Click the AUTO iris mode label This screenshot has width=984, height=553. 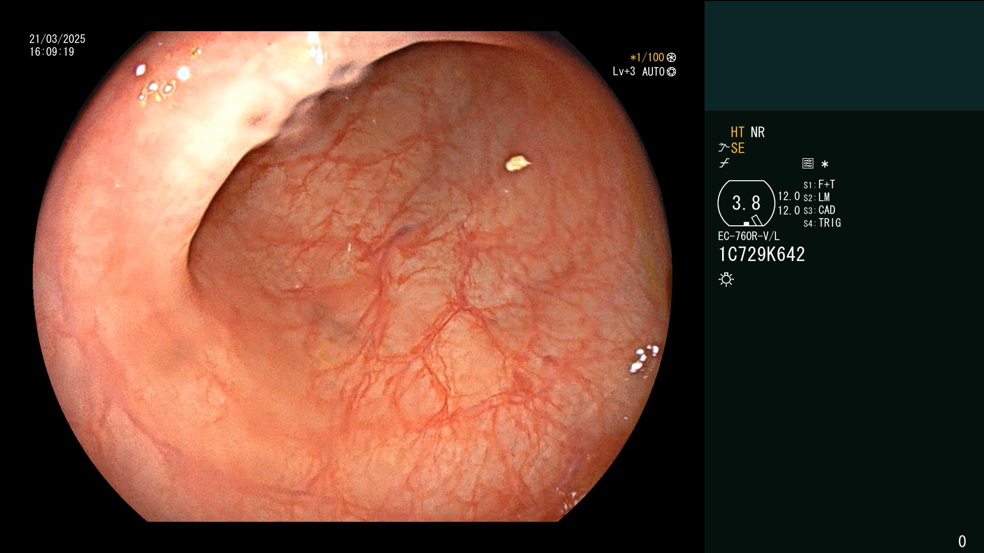(x=653, y=72)
